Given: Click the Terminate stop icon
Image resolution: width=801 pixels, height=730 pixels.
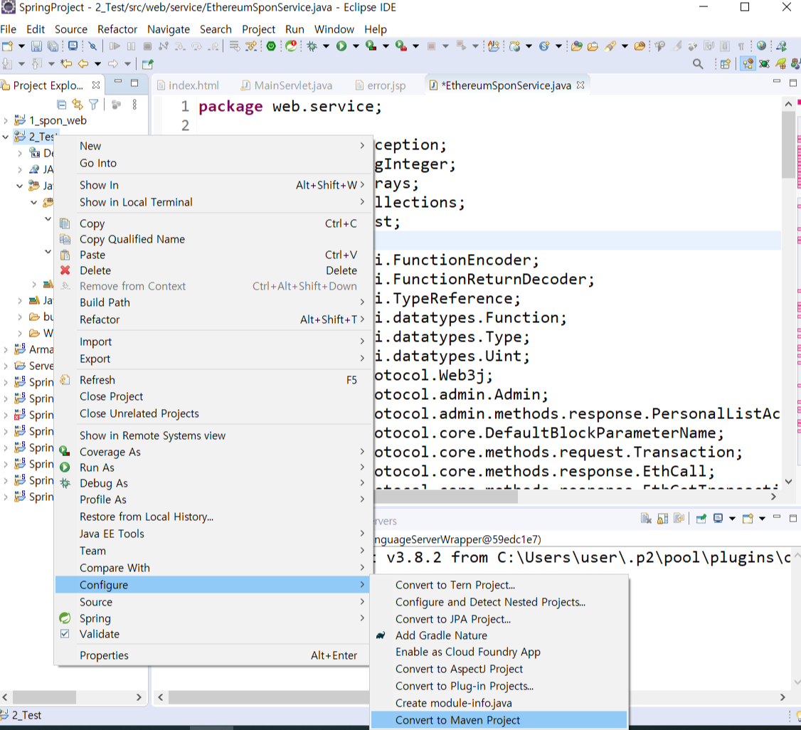Looking at the screenshot, I should point(148,46).
